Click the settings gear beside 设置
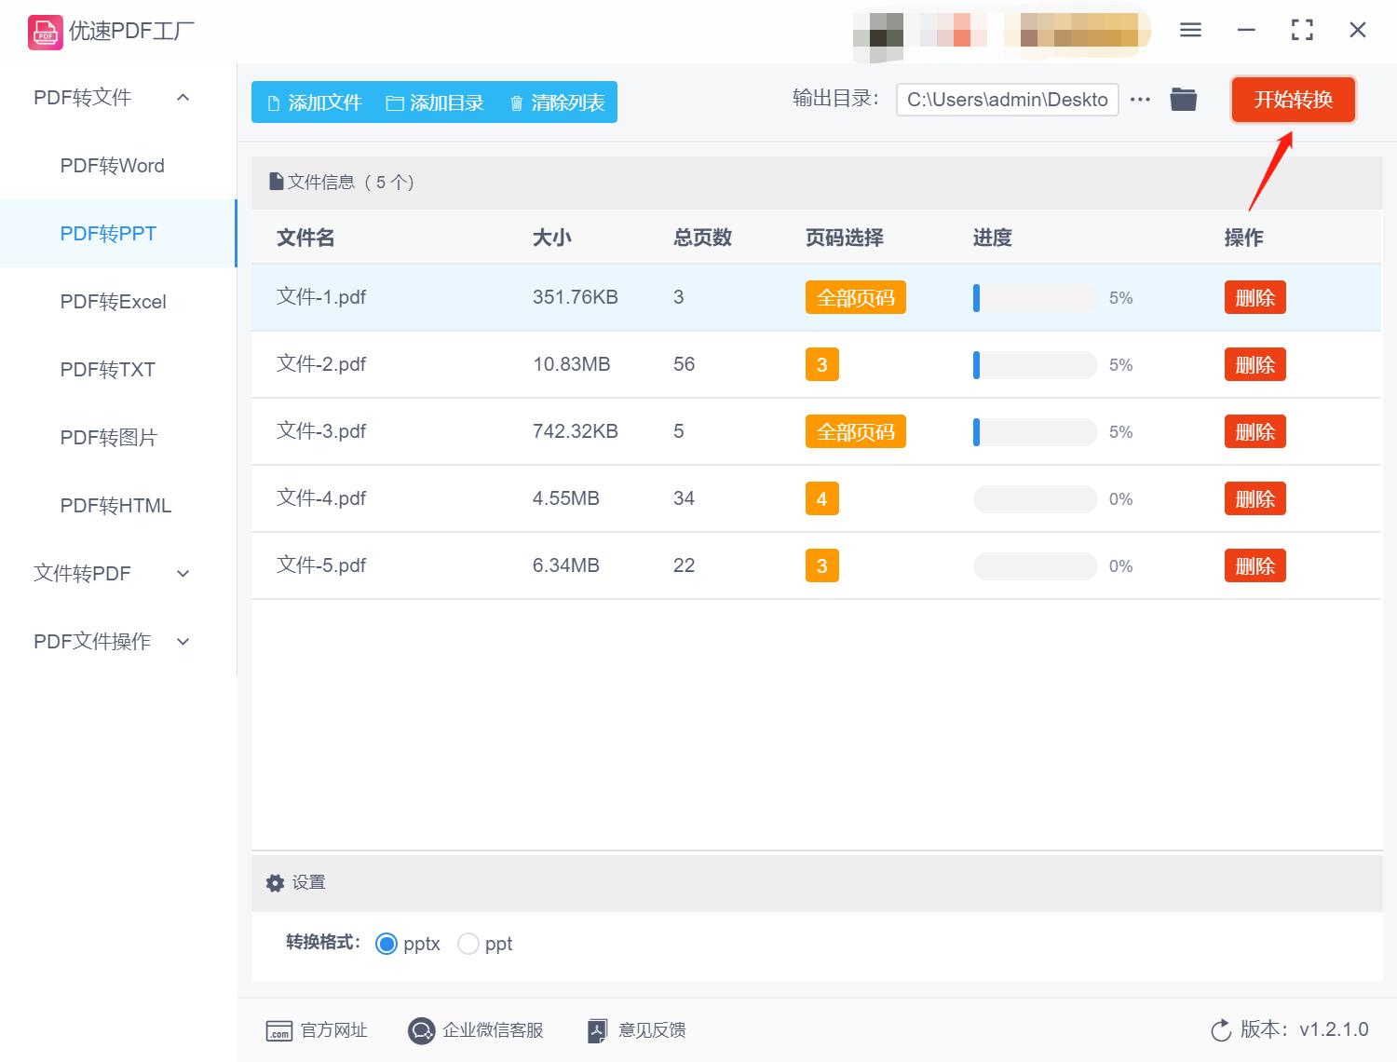This screenshot has width=1397, height=1062. pos(275,882)
